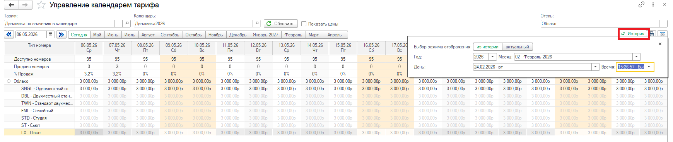Select the Май month tab
673x142 pixels.
click(x=97, y=35)
